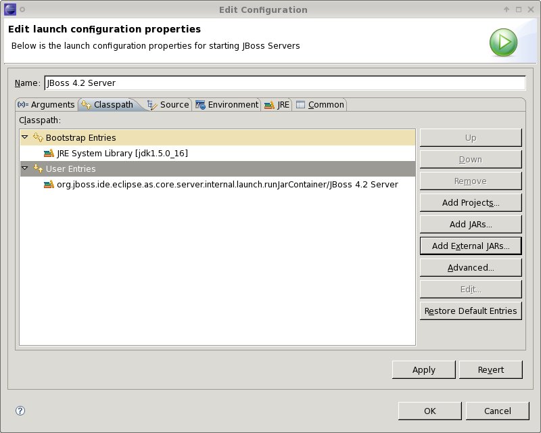Click the Add Projects button
The height and width of the screenshot is (433, 541).
(471, 202)
